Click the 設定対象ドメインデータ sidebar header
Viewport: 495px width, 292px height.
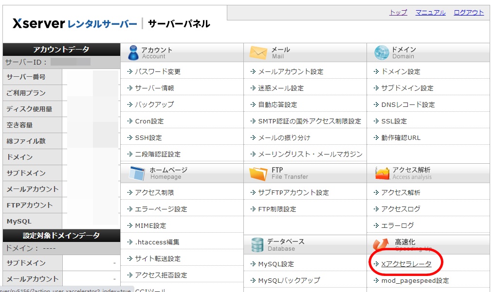[x=61, y=235]
